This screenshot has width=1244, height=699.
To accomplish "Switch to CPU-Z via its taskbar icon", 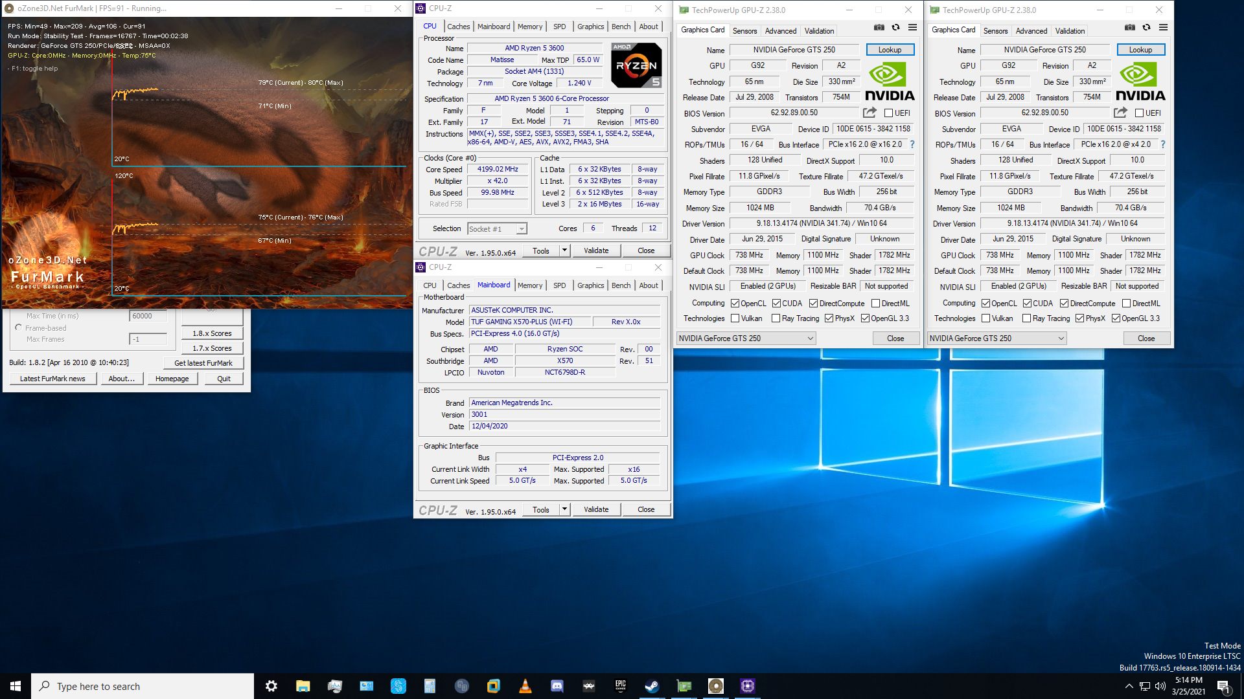I will point(748,686).
